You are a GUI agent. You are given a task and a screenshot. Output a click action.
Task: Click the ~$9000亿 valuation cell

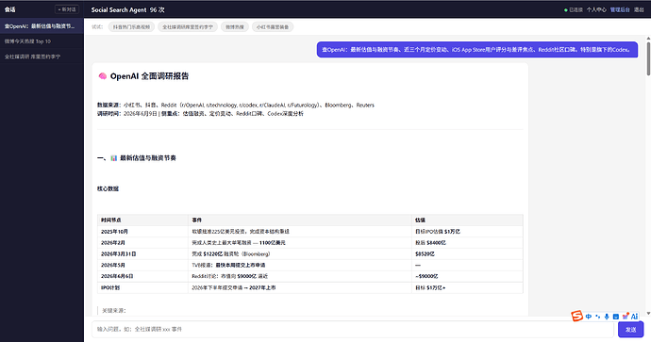coord(467,276)
